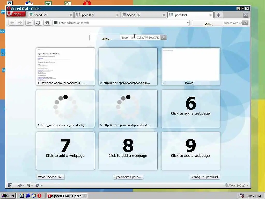Click the Search with CollabVM SearXNG field
This screenshot has height=199, width=265.
140,38
